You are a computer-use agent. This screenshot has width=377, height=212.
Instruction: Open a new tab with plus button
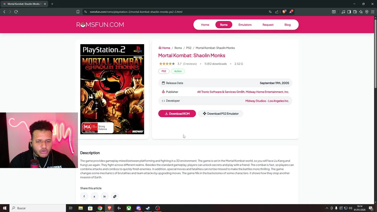point(52,4)
